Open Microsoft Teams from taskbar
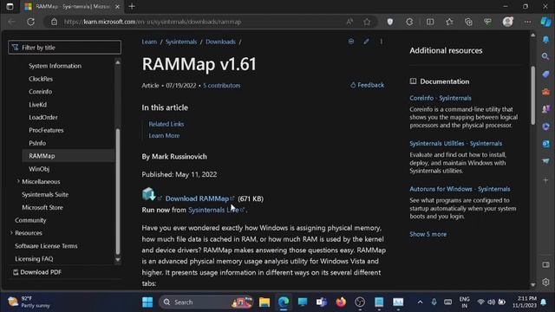This screenshot has height=312, width=555. pyautogui.click(x=322, y=302)
